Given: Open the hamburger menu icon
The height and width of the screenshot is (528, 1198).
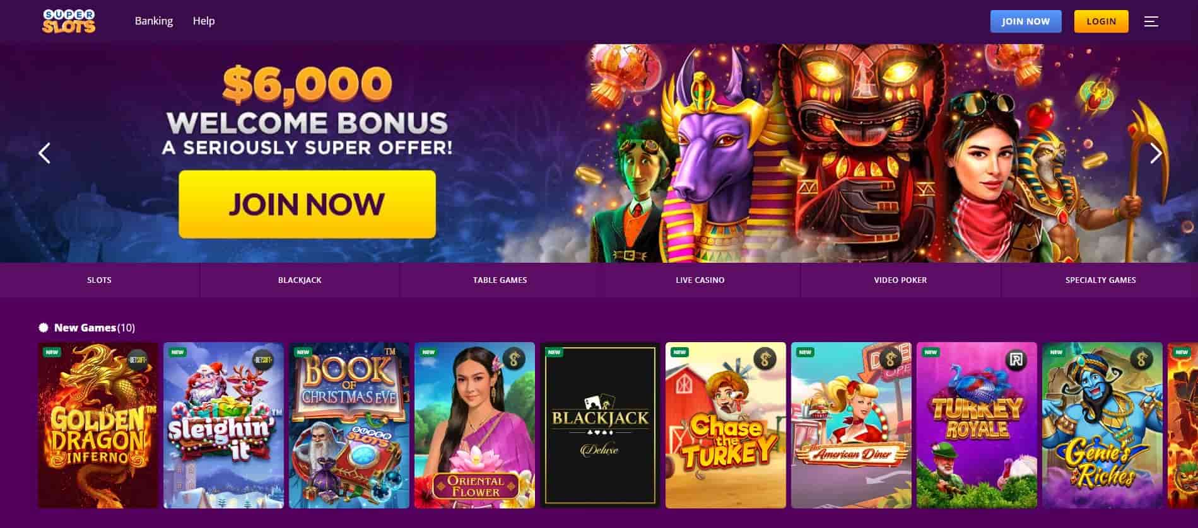Looking at the screenshot, I should [1151, 21].
